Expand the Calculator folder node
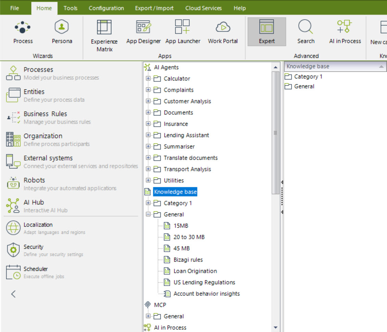This screenshot has width=387, height=332. click(148, 79)
